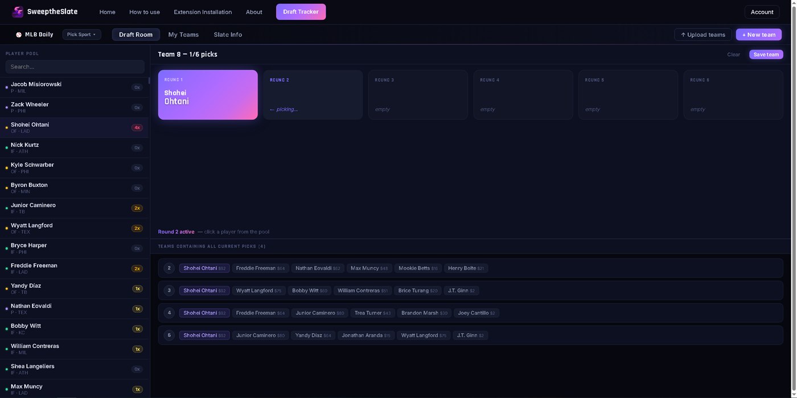Viewport: 797px width, 398px height.
Task: Clear the current team picks
Action: coord(733,55)
